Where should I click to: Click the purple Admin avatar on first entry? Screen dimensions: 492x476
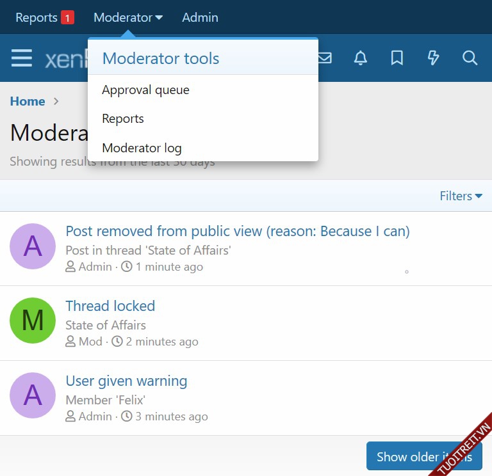pos(33,246)
